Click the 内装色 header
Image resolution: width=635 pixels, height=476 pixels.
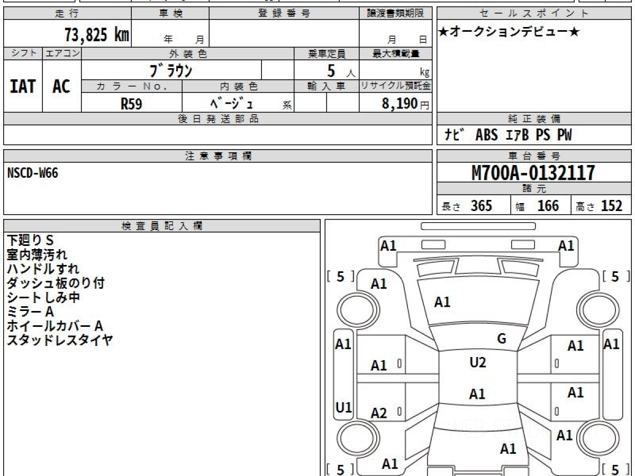click(238, 86)
